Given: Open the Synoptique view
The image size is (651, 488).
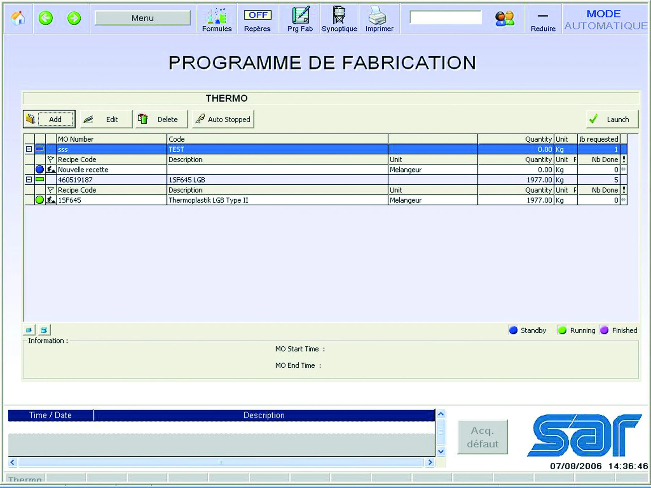Looking at the screenshot, I should coord(339,18).
